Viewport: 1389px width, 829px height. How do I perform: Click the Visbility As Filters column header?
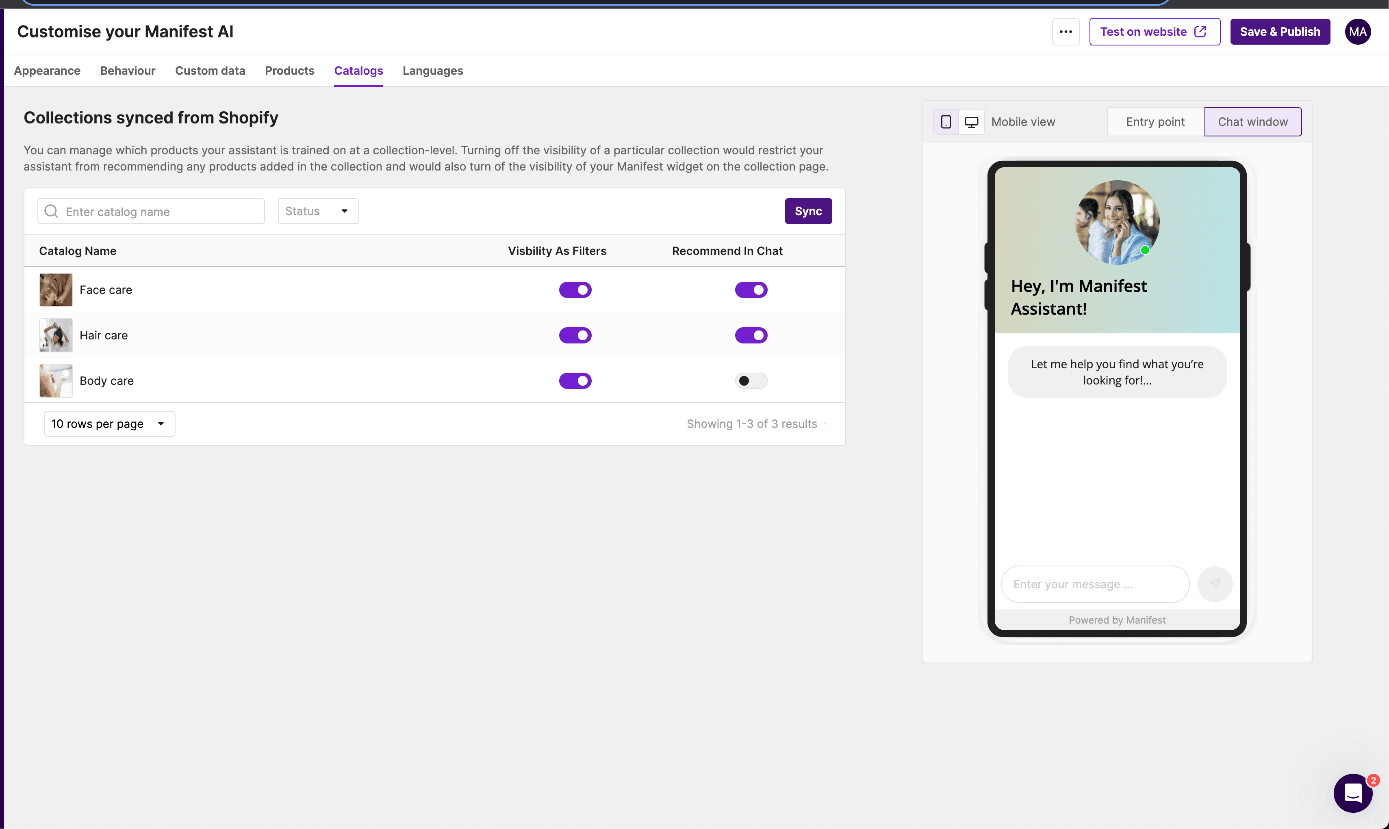557,251
